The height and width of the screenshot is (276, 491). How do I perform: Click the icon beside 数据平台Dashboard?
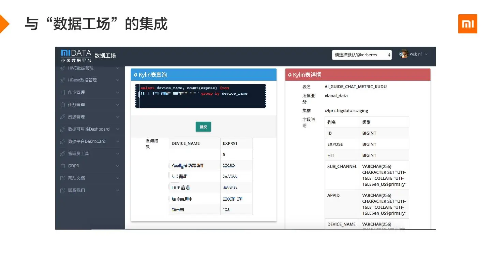tap(63, 141)
